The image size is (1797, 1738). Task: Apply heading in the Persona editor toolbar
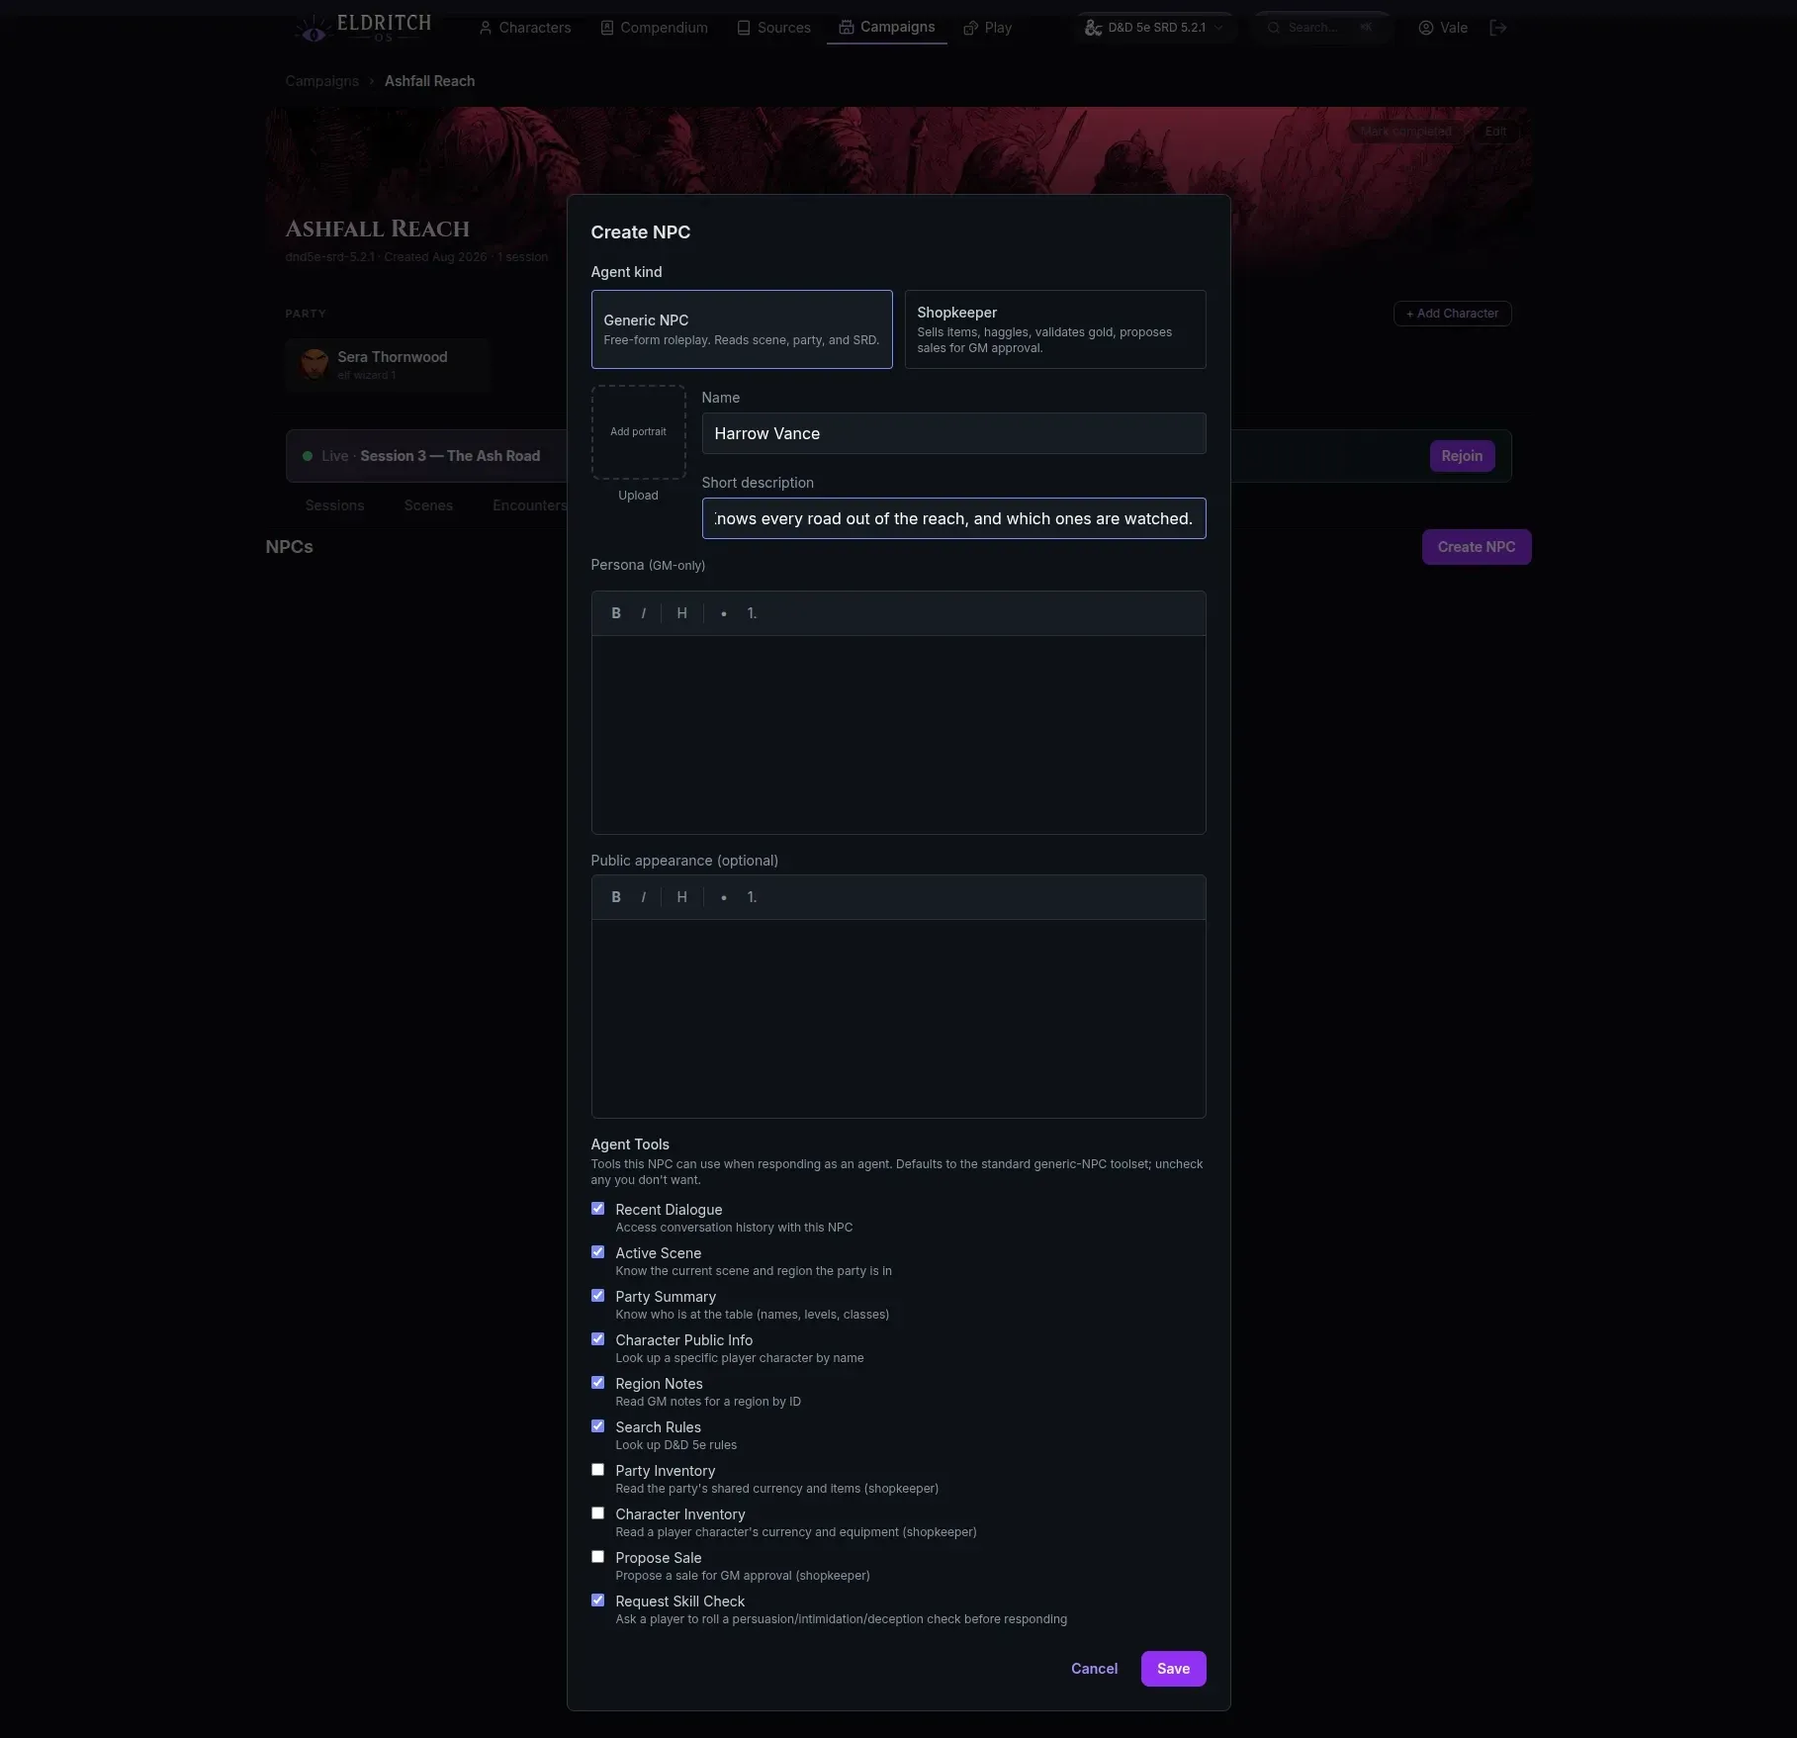[x=681, y=613]
